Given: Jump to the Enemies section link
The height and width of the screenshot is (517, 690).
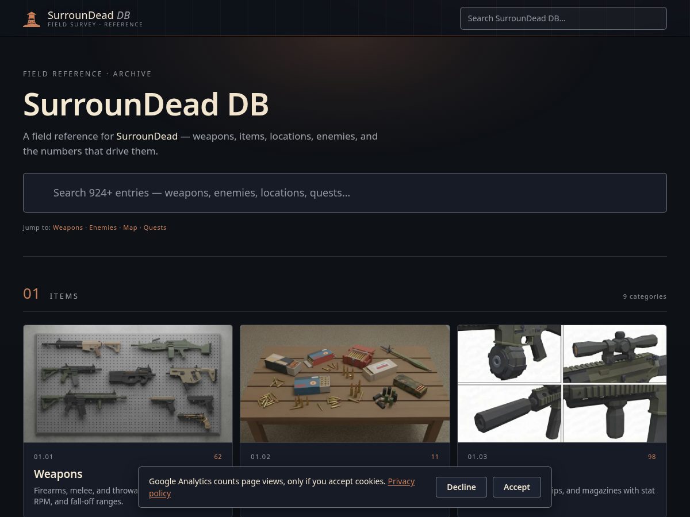Looking at the screenshot, I should [x=103, y=227].
